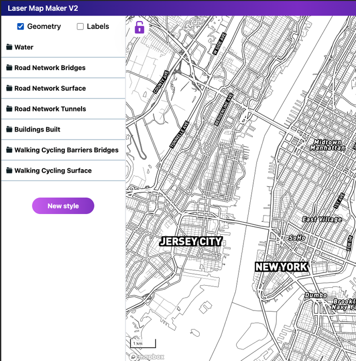
Task: Click the NEW YORK map label
Action: pyautogui.click(x=281, y=267)
